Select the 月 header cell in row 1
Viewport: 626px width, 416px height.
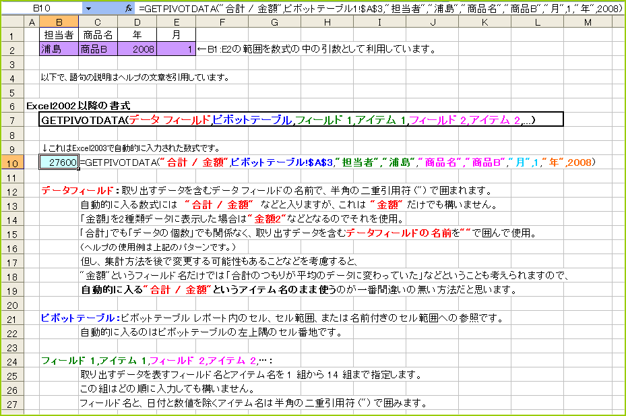click(176, 35)
